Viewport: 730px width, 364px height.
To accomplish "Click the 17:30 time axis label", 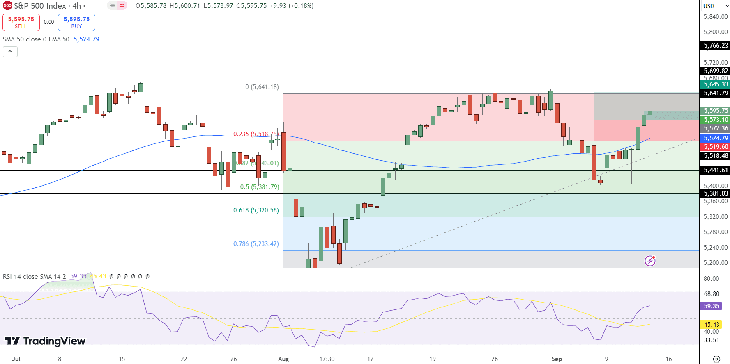I will [x=327, y=359].
